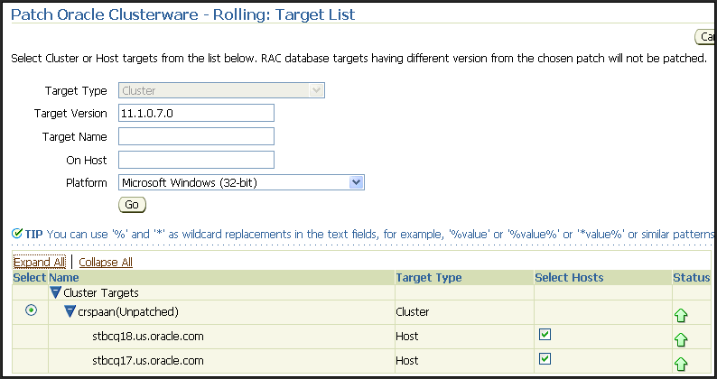Click the Target Type column header
717x379 pixels.
[429, 278]
